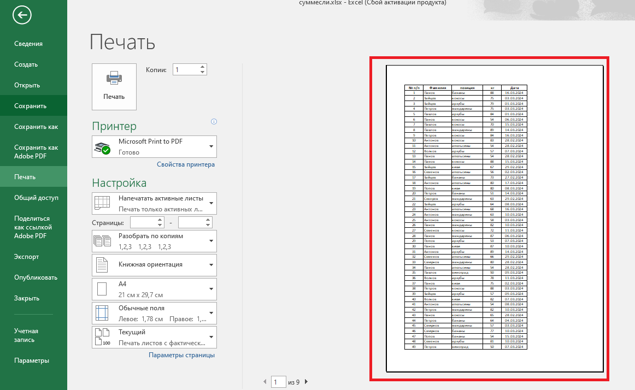The image size is (635, 390).
Task: Open Параметры страницы link
Action: pos(181,355)
